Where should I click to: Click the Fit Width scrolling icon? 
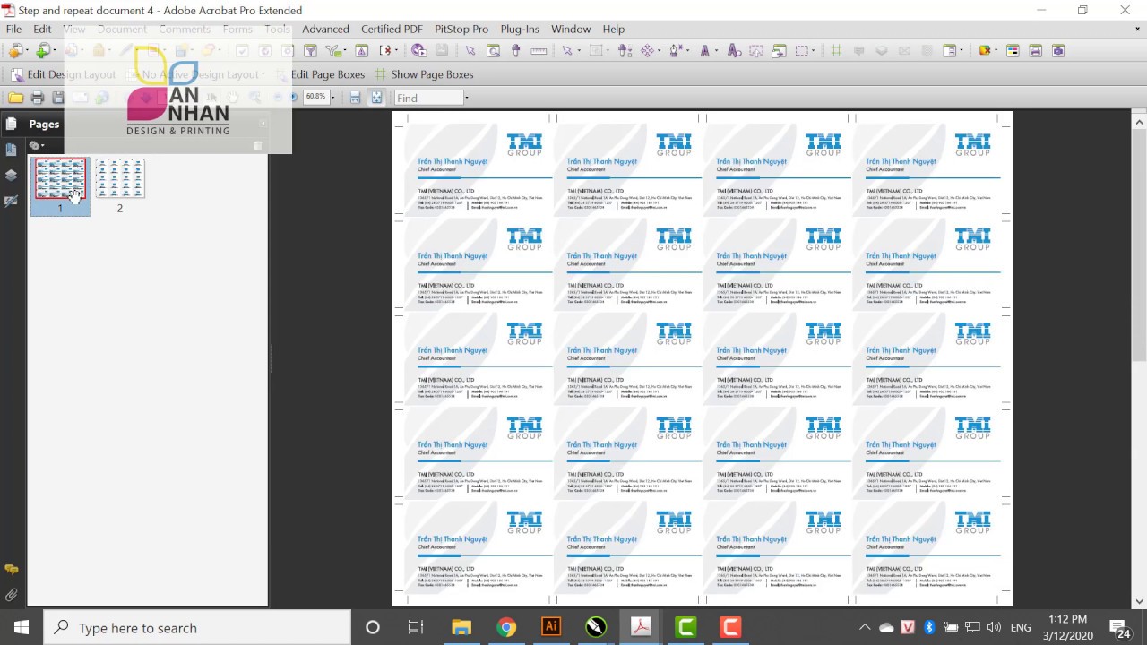355,97
